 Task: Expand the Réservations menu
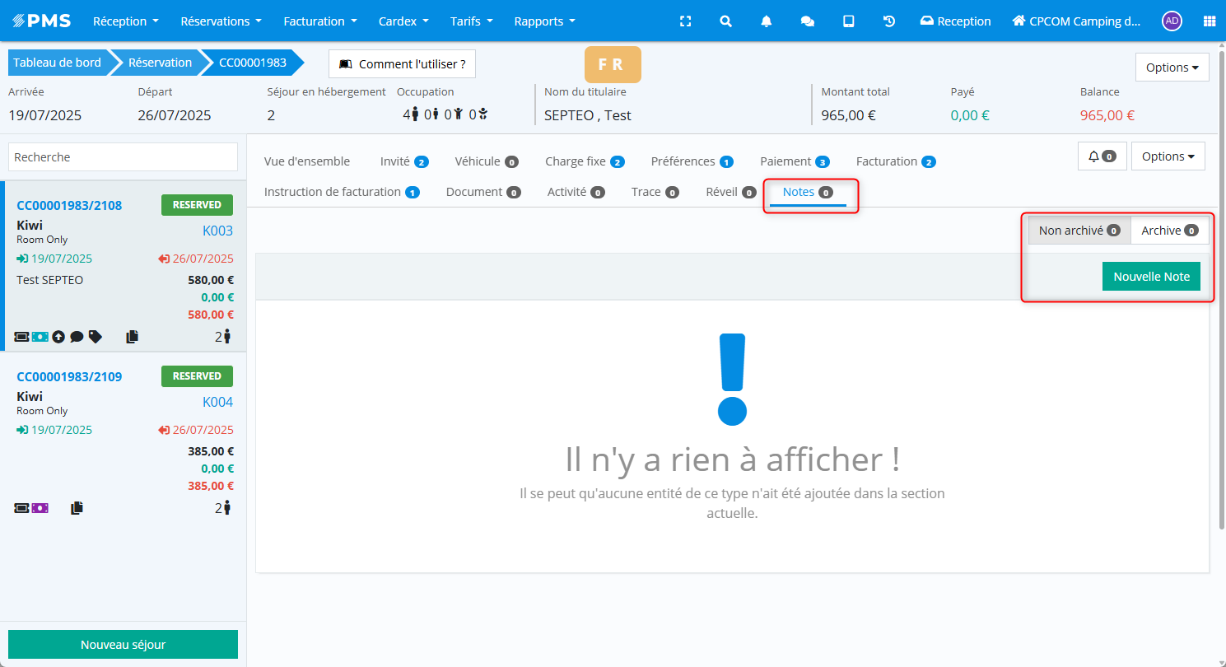click(x=221, y=21)
